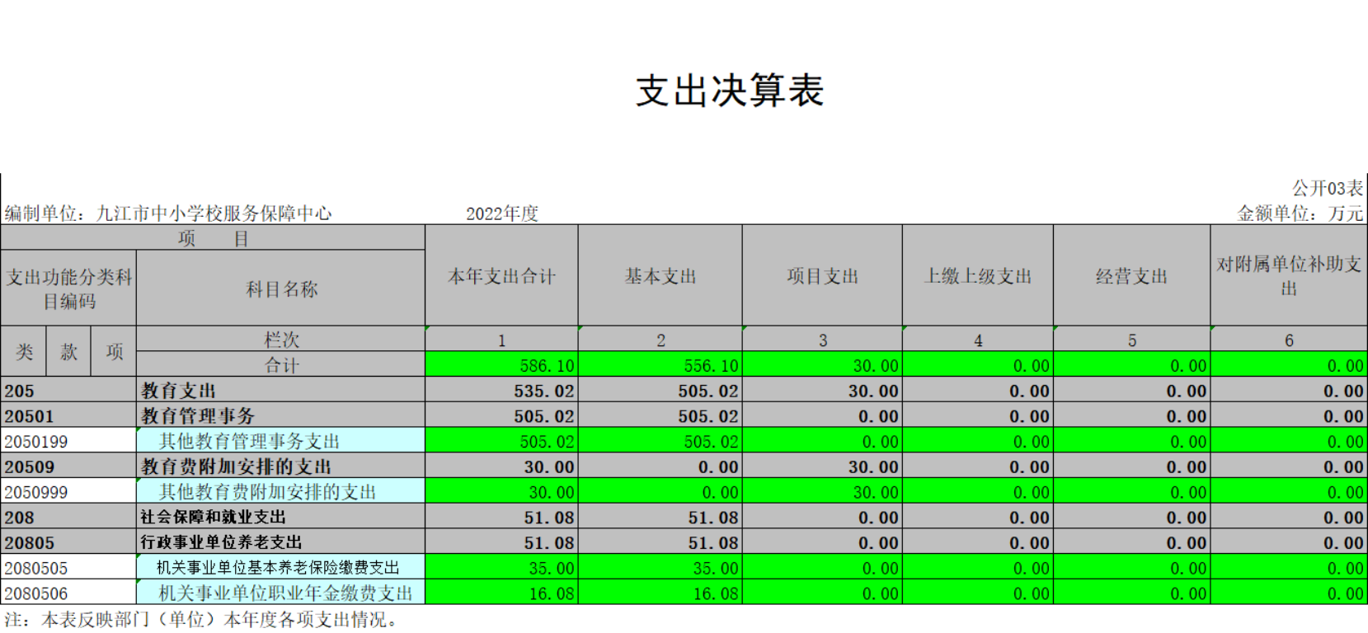
Task: Select the 基本支出 column header
Action: click(x=660, y=276)
